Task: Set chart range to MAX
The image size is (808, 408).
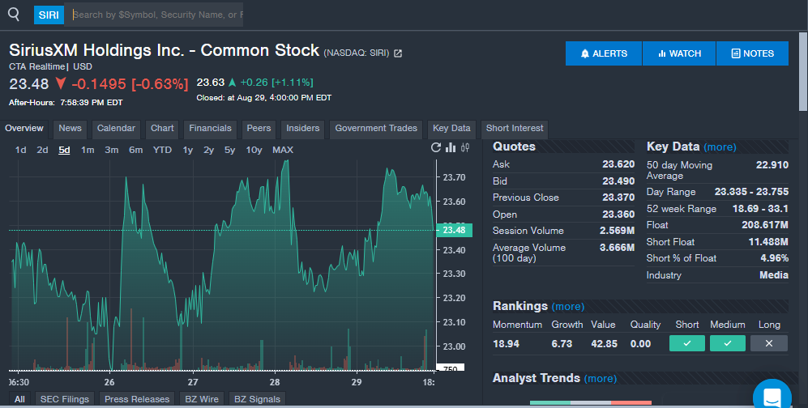Action: tap(283, 150)
